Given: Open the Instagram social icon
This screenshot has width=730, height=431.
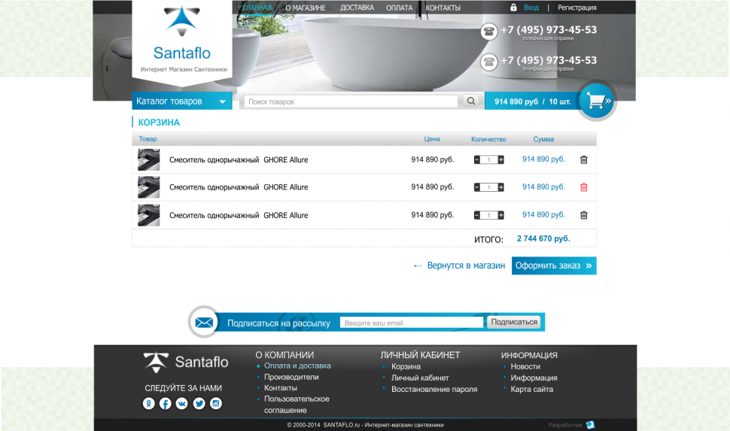Looking at the screenshot, I should pos(215,403).
